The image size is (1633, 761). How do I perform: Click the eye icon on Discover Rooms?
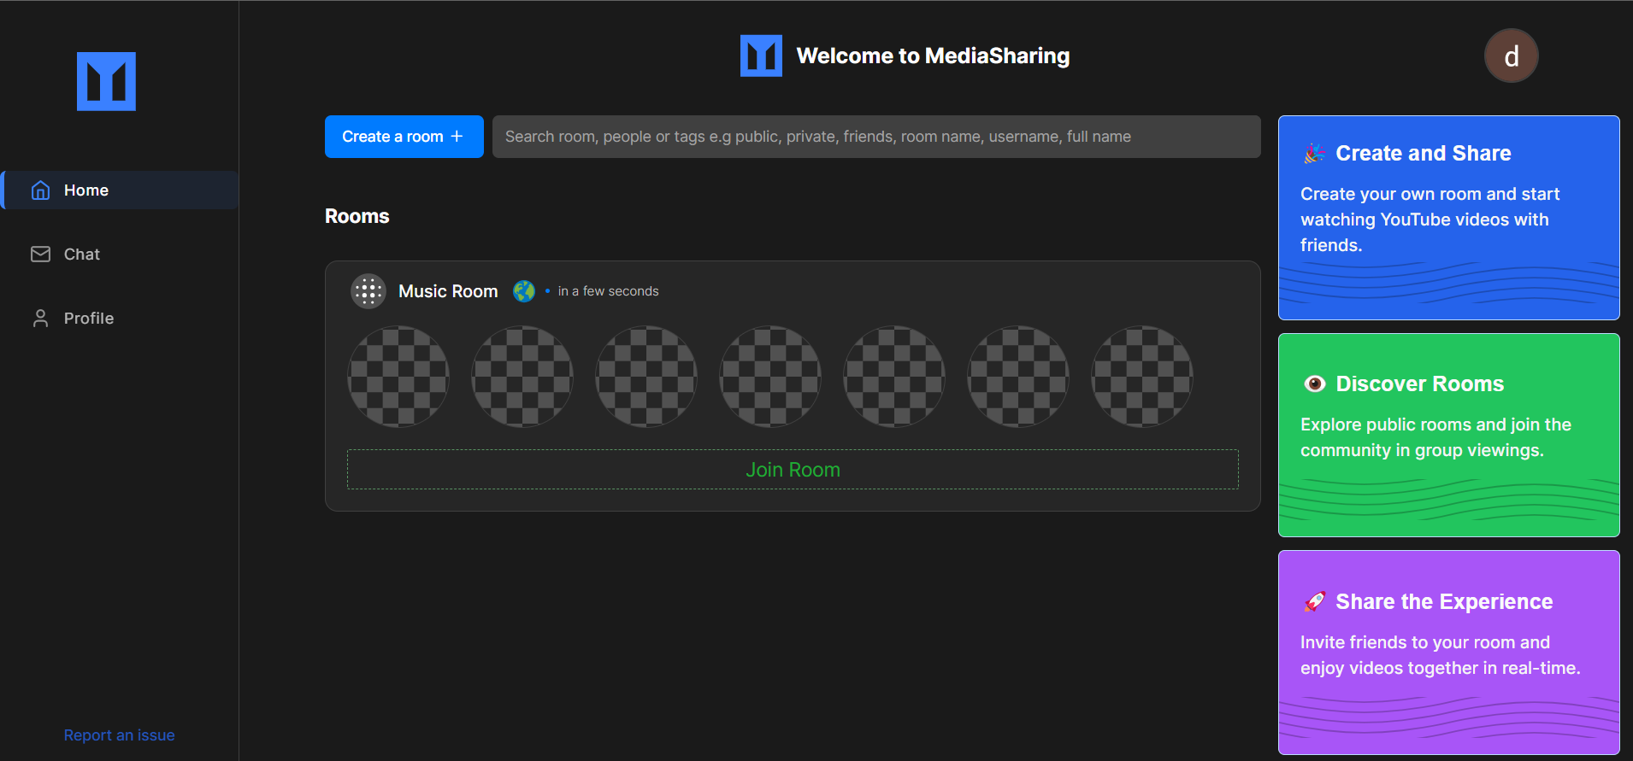1314,383
